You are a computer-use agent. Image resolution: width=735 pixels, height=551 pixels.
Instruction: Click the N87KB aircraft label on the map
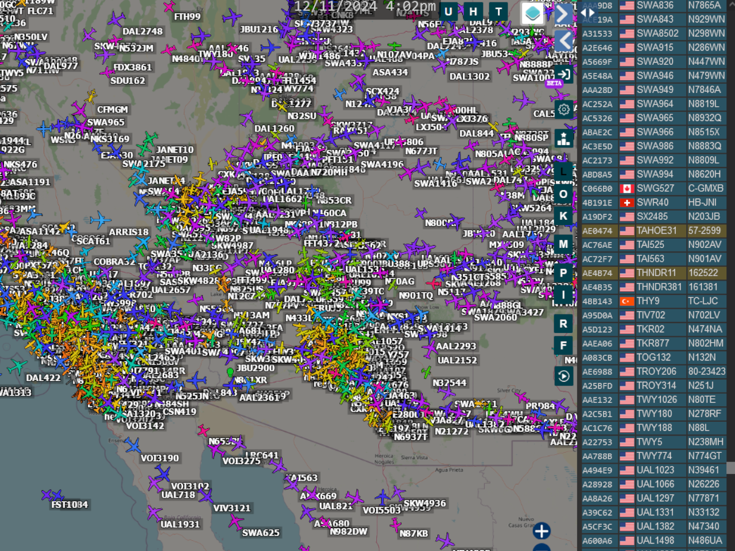414,533
